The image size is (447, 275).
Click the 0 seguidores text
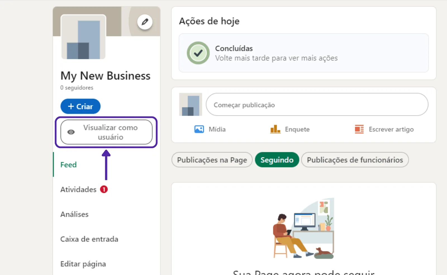(x=77, y=88)
